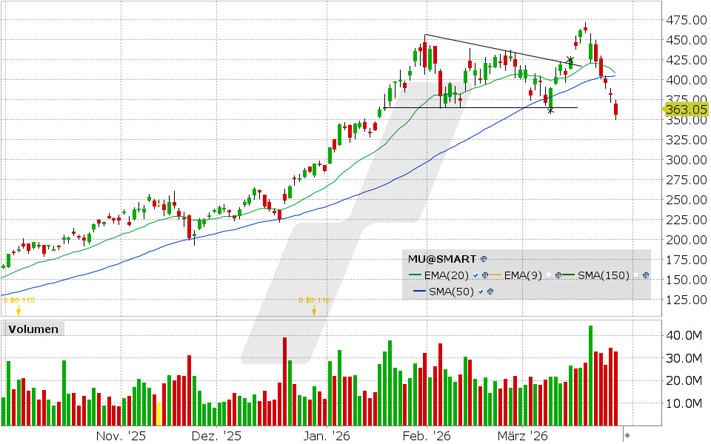The image size is (711, 444).
Task: Open settings for the EMA(20) indicator
Action: click(x=484, y=275)
